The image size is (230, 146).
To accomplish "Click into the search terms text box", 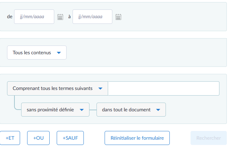I will pos(163,89).
